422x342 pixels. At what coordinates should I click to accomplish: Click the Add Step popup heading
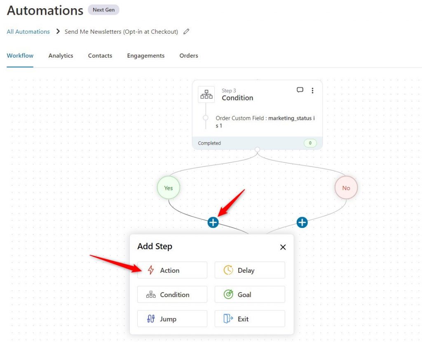[x=155, y=246]
